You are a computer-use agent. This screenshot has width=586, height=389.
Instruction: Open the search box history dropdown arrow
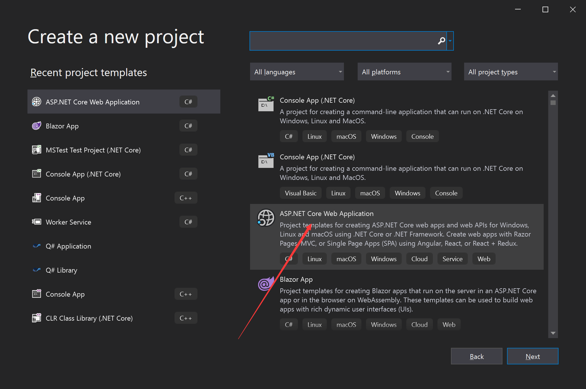click(x=450, y=41)
